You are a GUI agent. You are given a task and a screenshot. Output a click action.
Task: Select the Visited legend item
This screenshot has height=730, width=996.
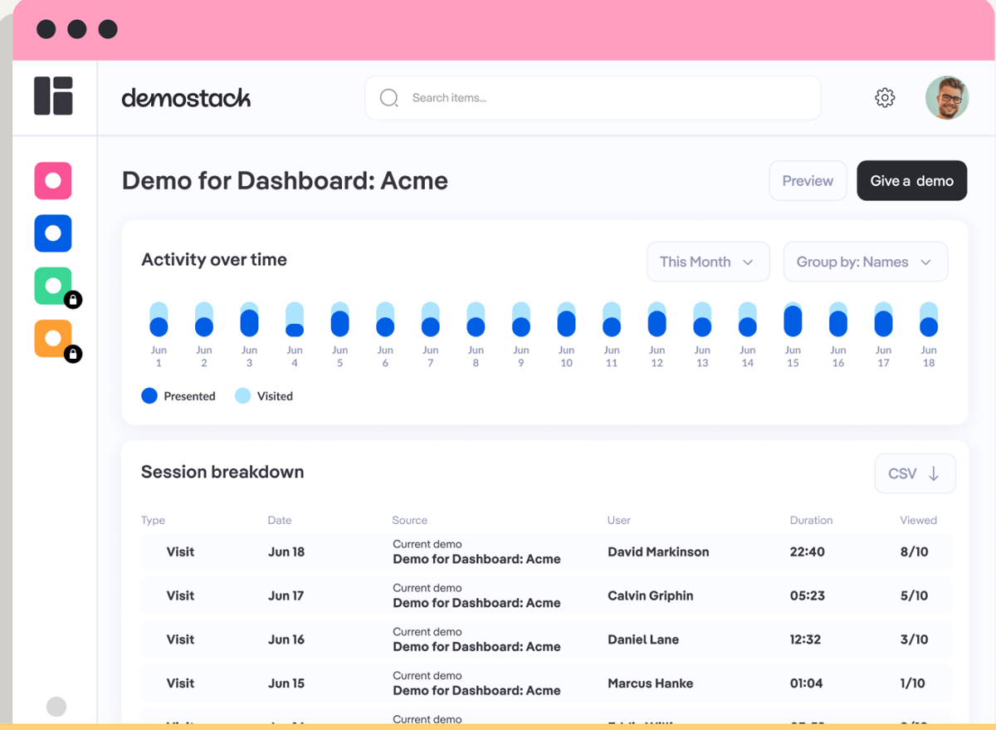[x=264, y=396]
